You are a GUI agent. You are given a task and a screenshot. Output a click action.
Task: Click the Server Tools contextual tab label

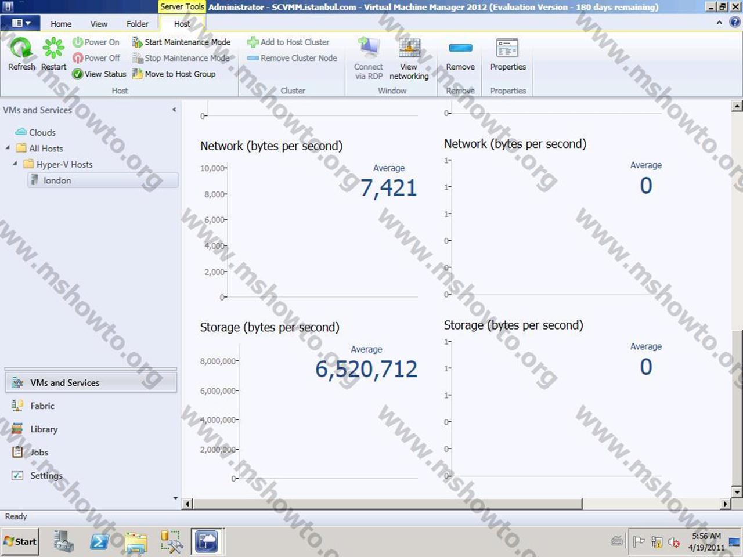[182, 7]
